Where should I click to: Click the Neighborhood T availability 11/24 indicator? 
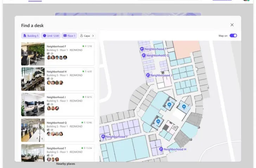point(87,148)
